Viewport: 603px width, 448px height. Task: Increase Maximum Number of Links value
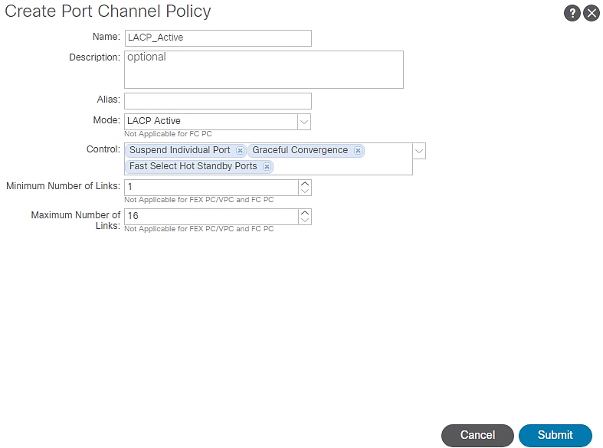pos(305,212)
